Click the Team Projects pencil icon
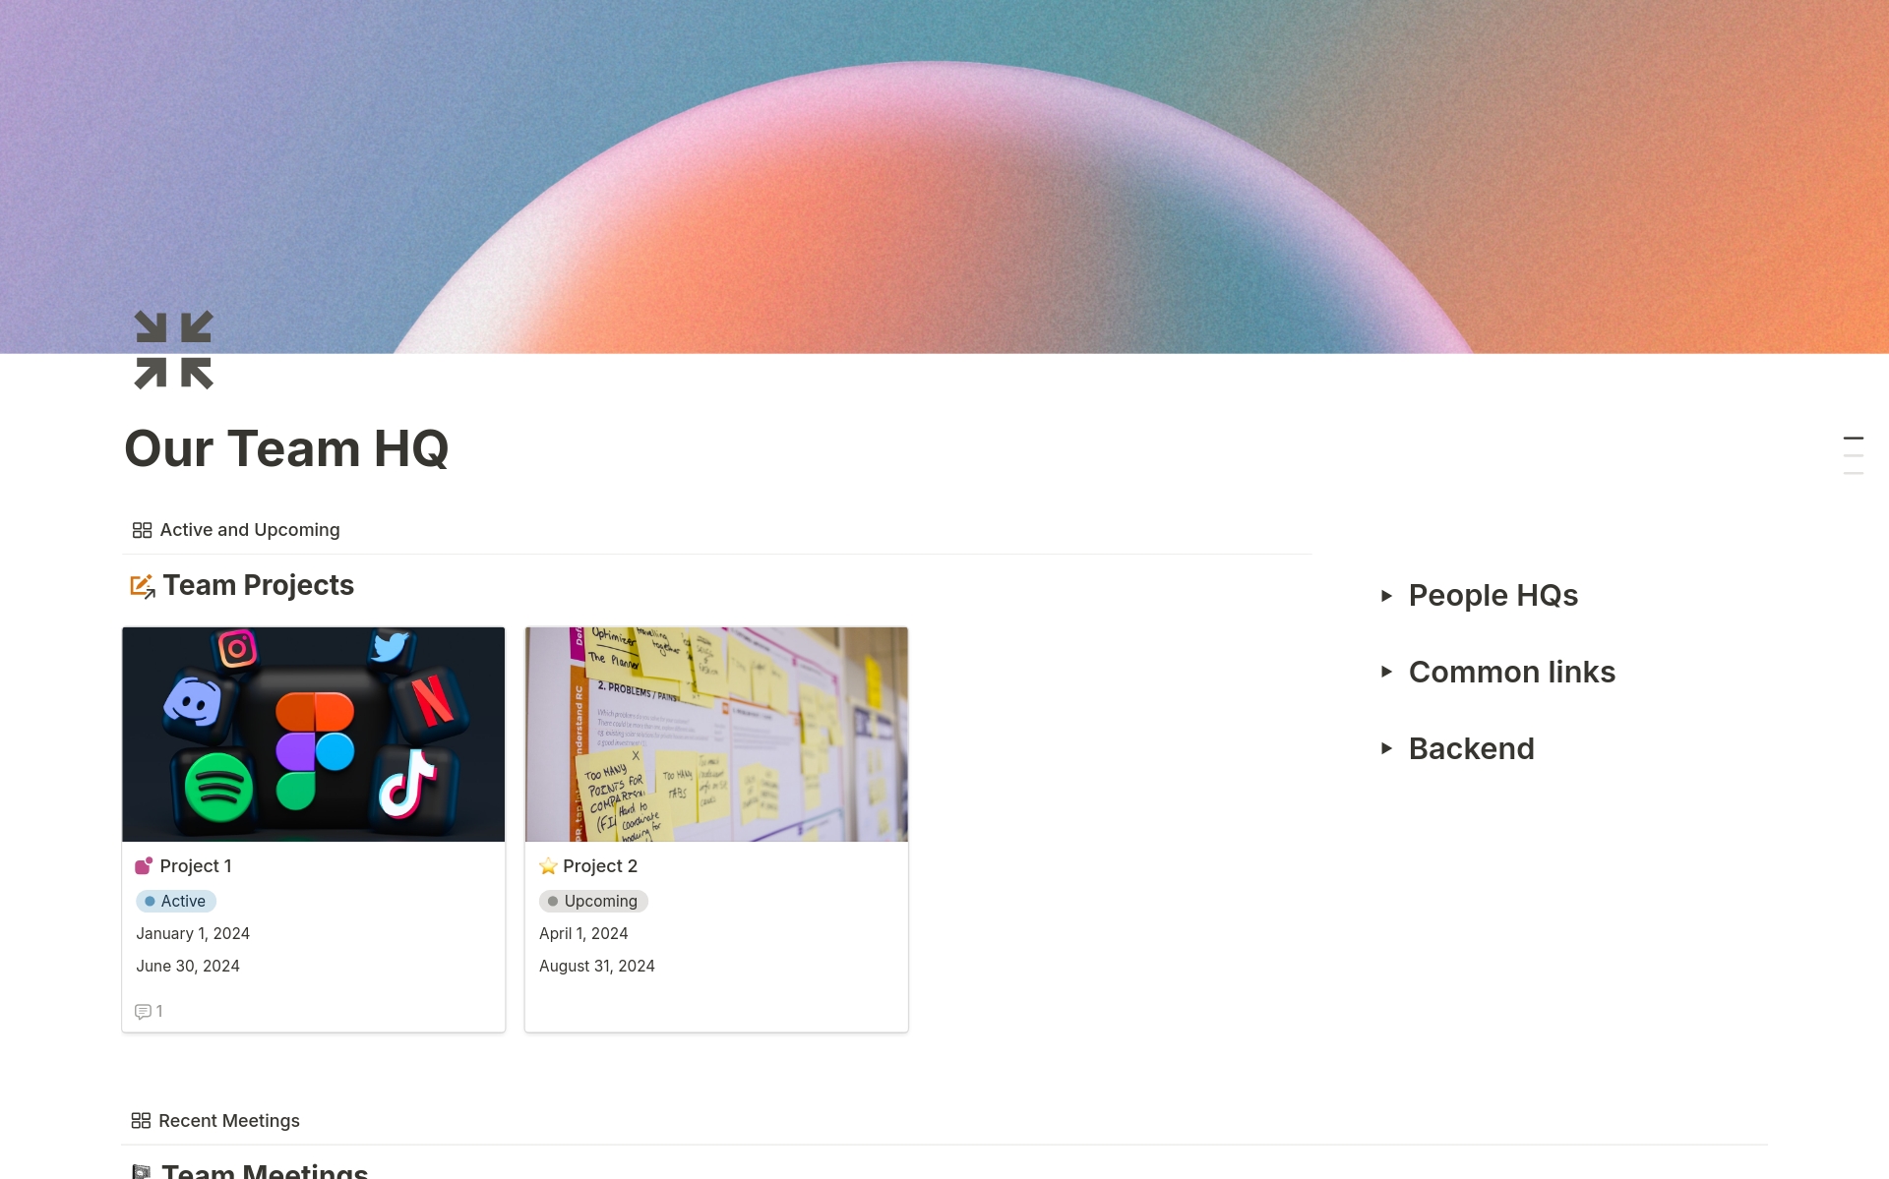 coord(143,586)
